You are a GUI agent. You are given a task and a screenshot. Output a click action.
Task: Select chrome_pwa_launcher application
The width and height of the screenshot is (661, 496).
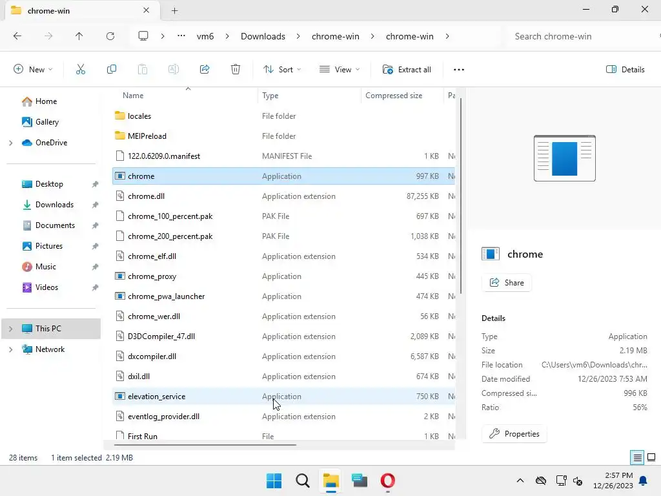click(284, 296)
